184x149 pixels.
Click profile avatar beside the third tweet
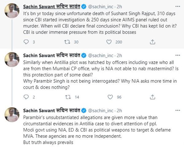[x=12, y=115]
